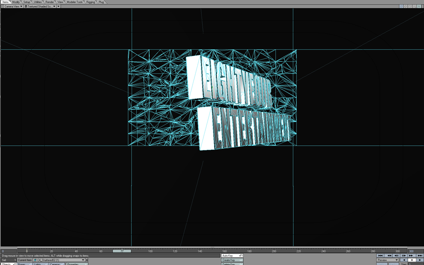Screen dimensions: 424x265
Task: Click viewport rotate icon top right
Action: click(410, 6)
